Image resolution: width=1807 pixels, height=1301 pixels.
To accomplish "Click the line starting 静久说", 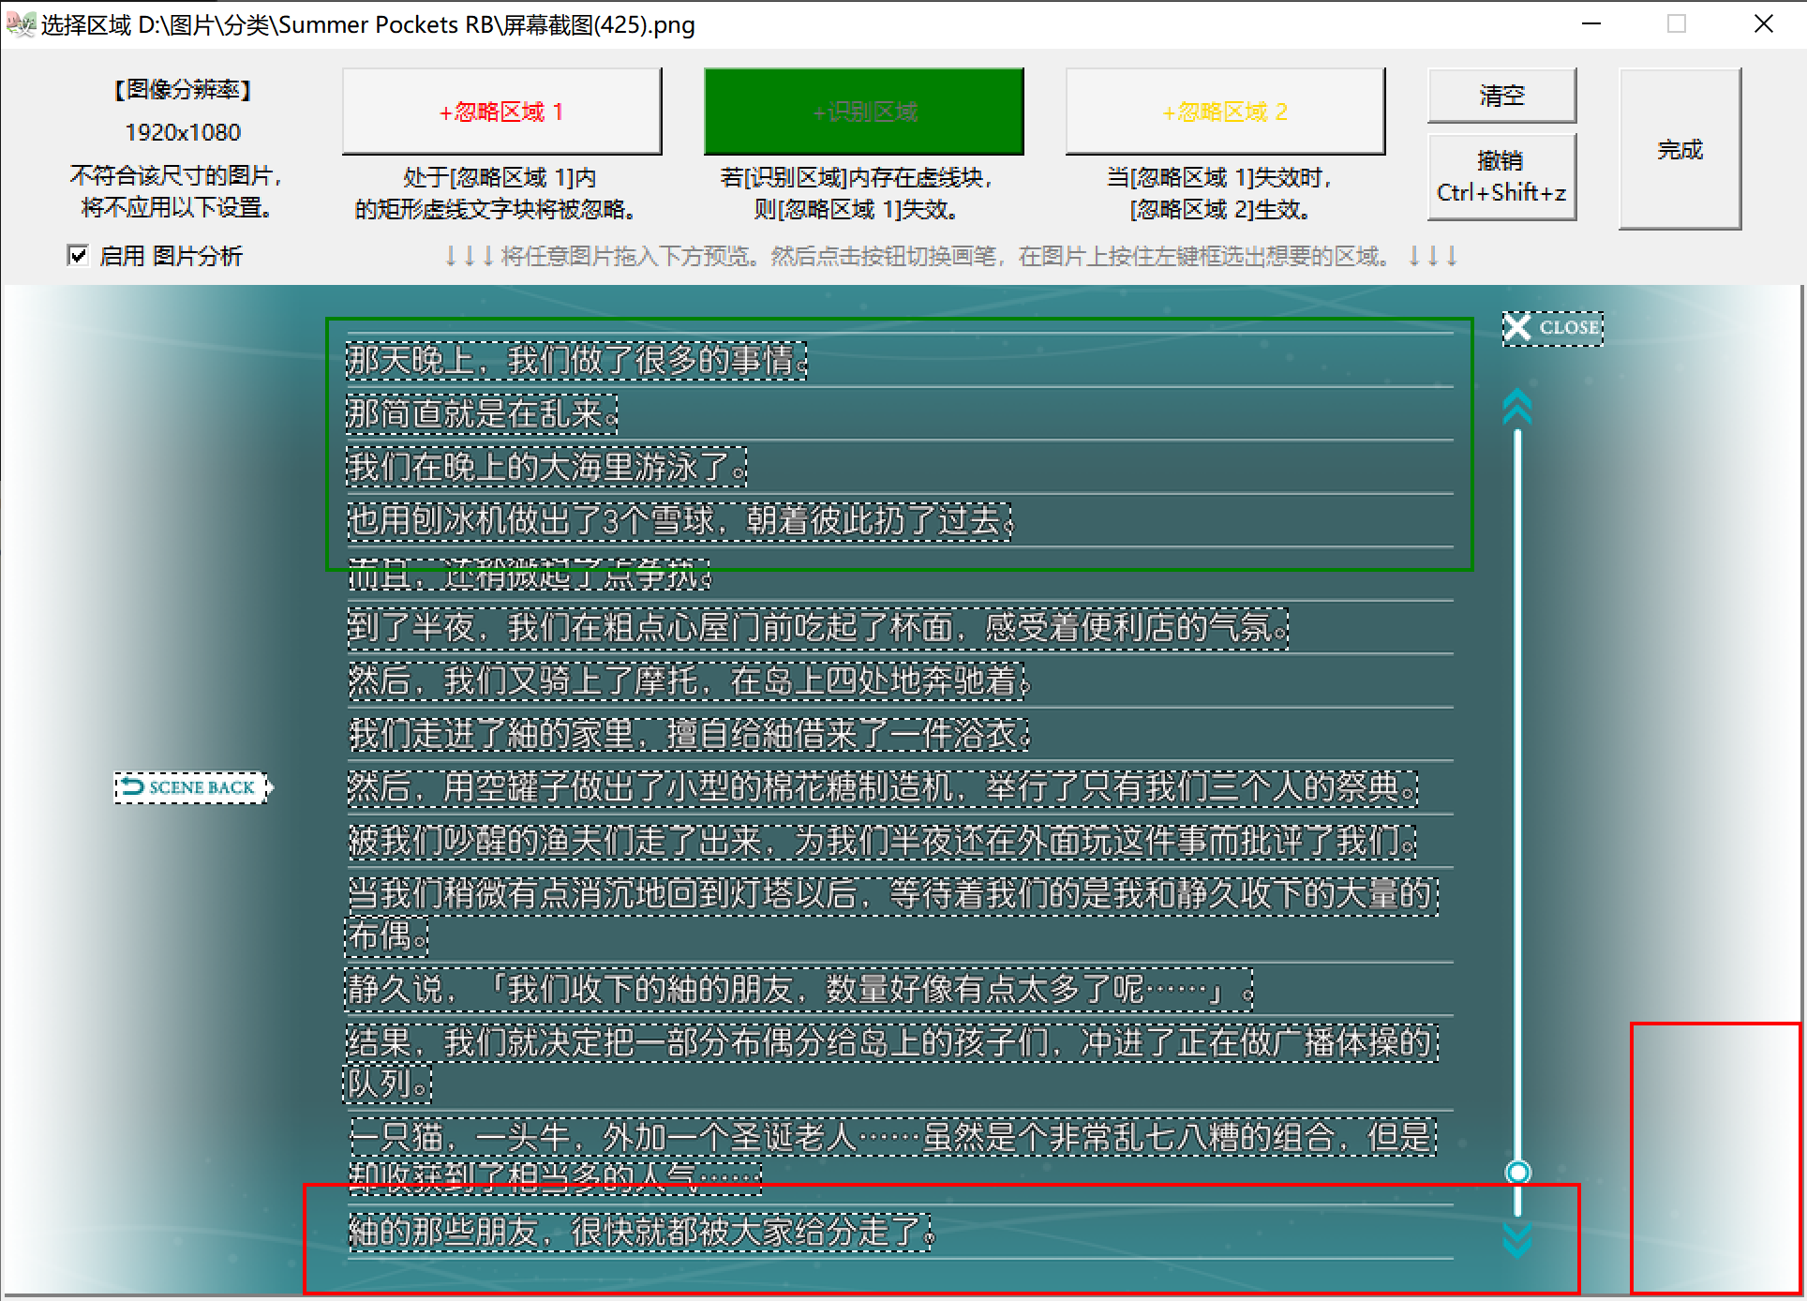I will point(798,989).
